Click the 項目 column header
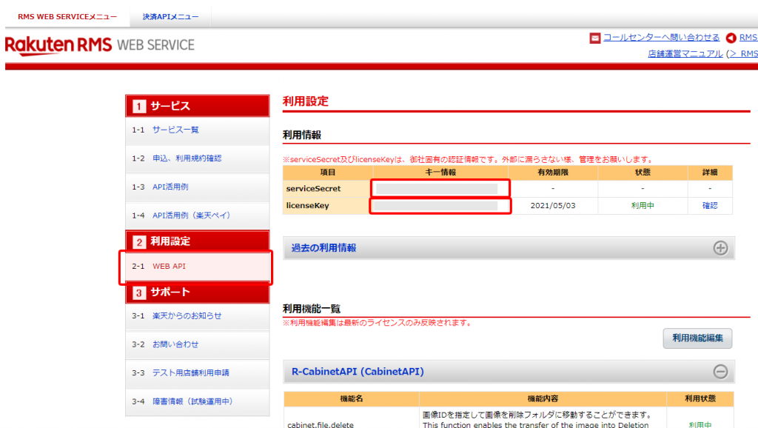The width and height of the screenshot is (758, 428). (x=328, y=173)
